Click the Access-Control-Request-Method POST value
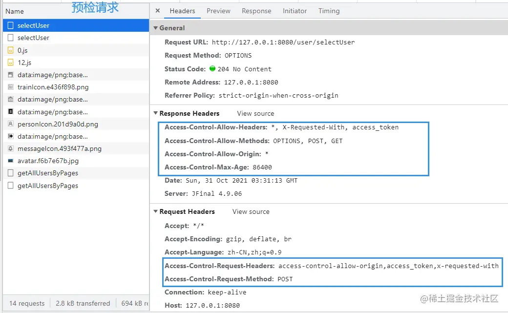508x313 pixels. point(285,279)
